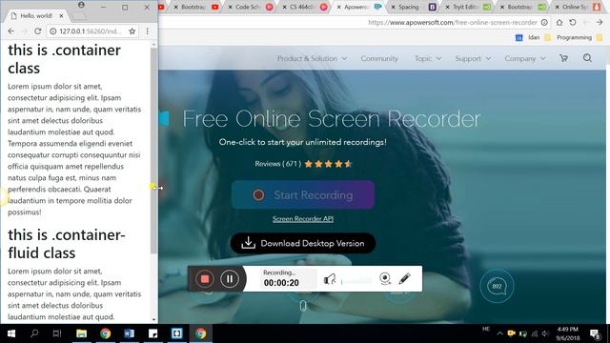This screenshot has width=610, height=343.
Task: Click Download Desktop Version button
Action: click(303, 244)
